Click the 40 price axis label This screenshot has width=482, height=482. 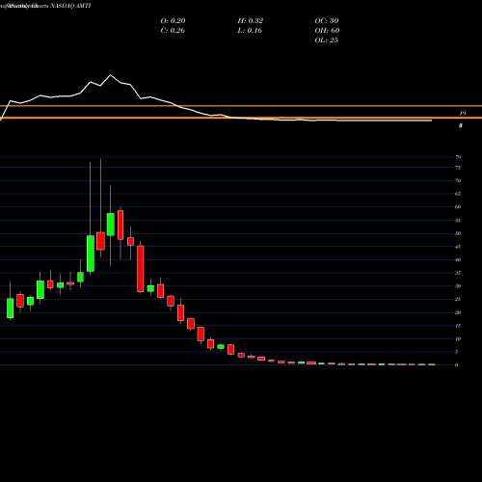coord(458,259)
